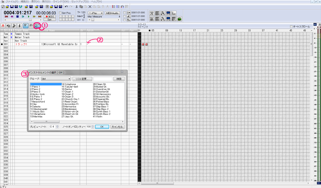Click the Patch/Vol/Pan column toggle icon
321x188 pixels.
coord(37,25)
